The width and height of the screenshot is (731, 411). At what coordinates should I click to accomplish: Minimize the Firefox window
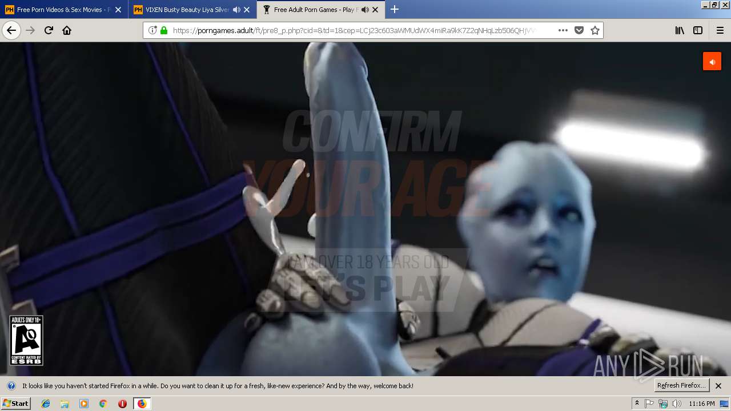705,5
